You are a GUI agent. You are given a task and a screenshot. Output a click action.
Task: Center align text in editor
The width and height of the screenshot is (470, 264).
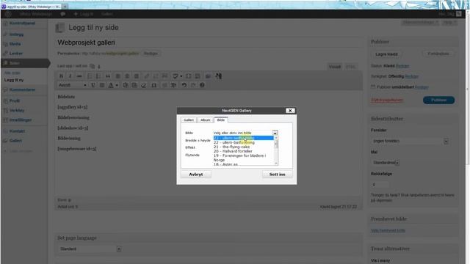coord(127,76)
